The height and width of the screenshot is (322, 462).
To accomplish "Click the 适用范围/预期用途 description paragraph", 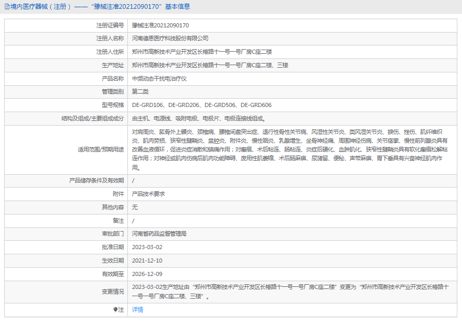I will click(x=290, y=150).
